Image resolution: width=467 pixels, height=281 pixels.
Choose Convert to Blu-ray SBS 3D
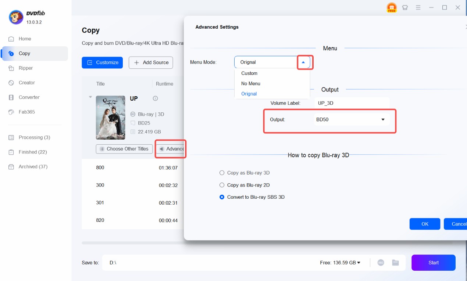(222, 197)
